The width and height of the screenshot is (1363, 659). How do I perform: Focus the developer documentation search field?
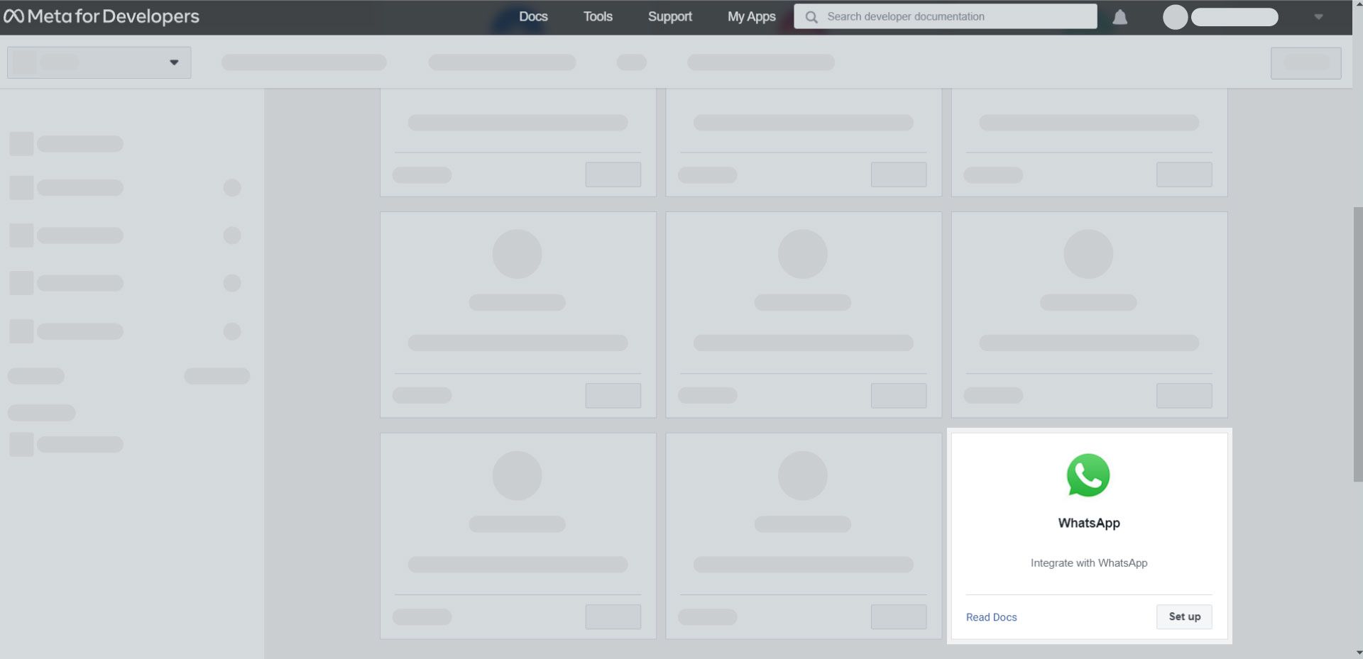pos(945,16)
